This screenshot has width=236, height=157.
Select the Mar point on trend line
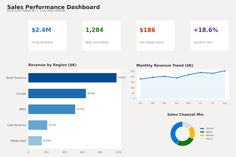165,76
